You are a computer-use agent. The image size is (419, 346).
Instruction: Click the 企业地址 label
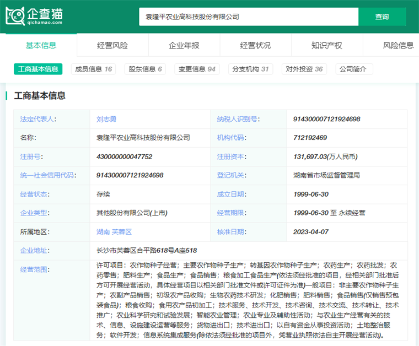35,251
